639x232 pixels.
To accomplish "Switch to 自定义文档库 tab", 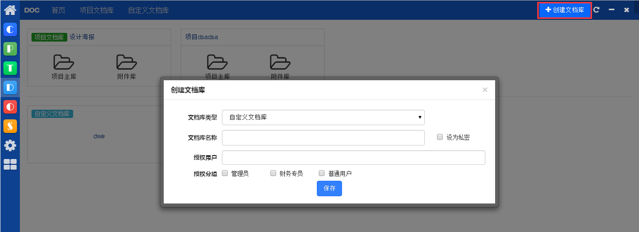I will coord(148,10).
